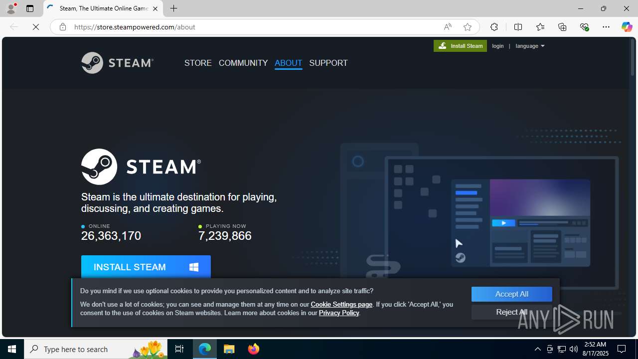Open the Windows Start menu
Screen dimensions: 638x359
point(12,349)
